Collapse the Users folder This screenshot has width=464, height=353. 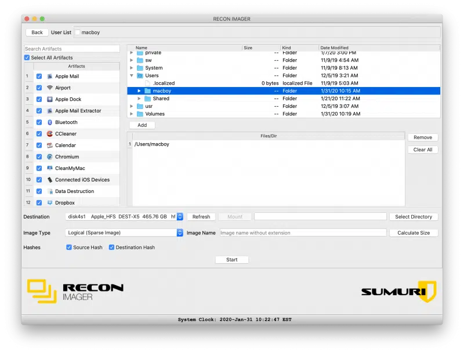pos(132,76)
